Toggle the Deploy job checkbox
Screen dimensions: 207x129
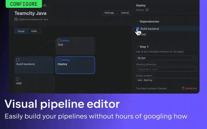pos(59,60)
